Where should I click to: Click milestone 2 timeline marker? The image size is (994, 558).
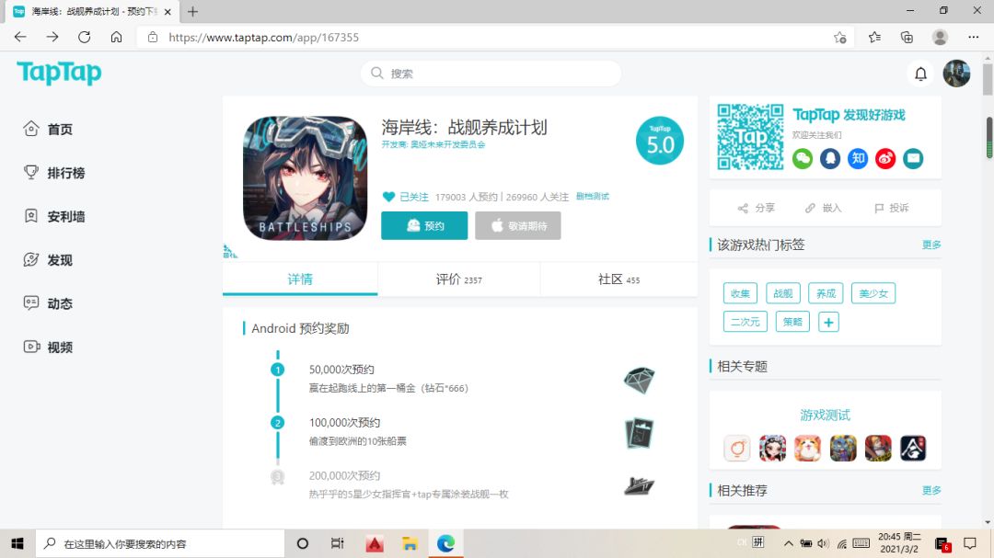(278, 423)
